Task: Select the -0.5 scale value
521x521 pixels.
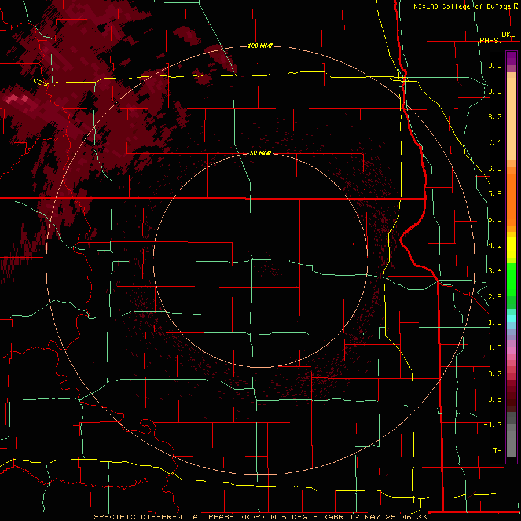Action: pyautogui.click(x=493, y=399)
